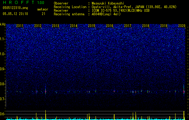
Task: Click the 2320 time marker
Action: tap(182, 25)
